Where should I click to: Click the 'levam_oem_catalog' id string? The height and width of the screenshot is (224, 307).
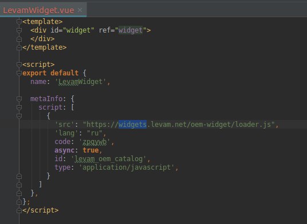pos(109,159)
